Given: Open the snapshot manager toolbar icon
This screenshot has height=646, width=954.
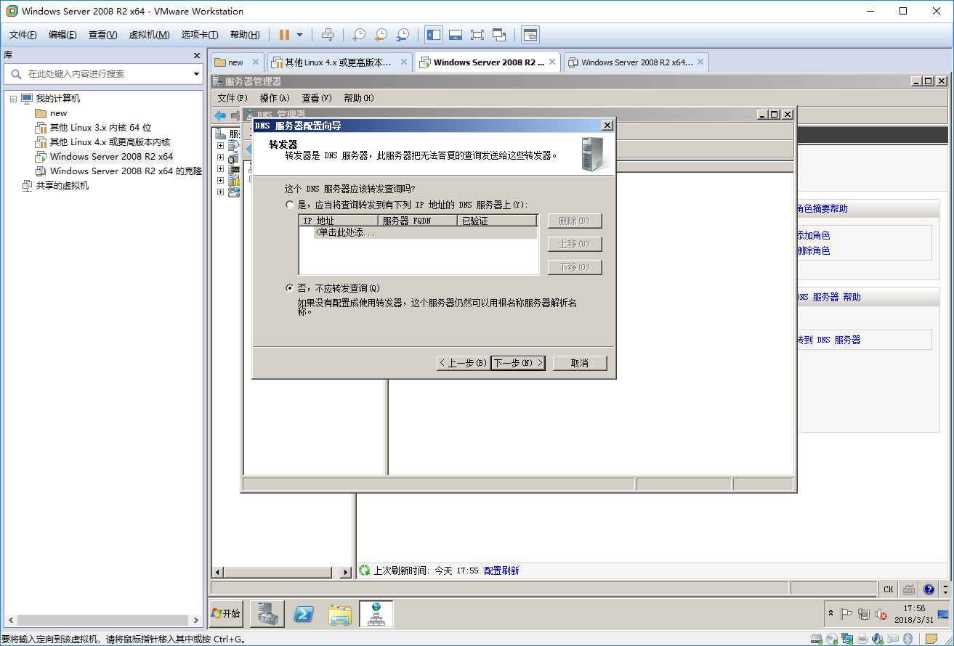Looking at the screenshot, I should tap(403, 34).
